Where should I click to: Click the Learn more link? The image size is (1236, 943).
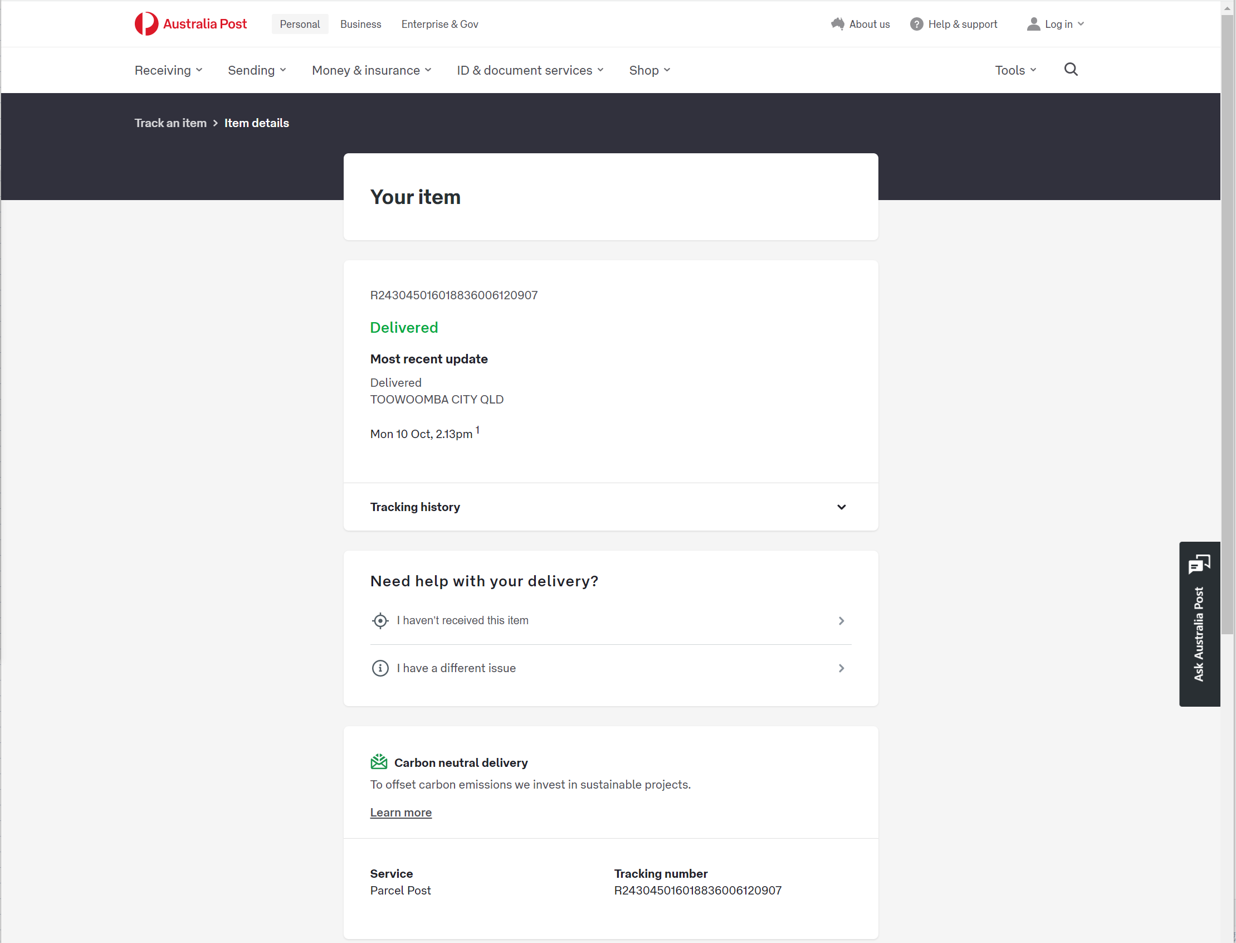(400, 813)
